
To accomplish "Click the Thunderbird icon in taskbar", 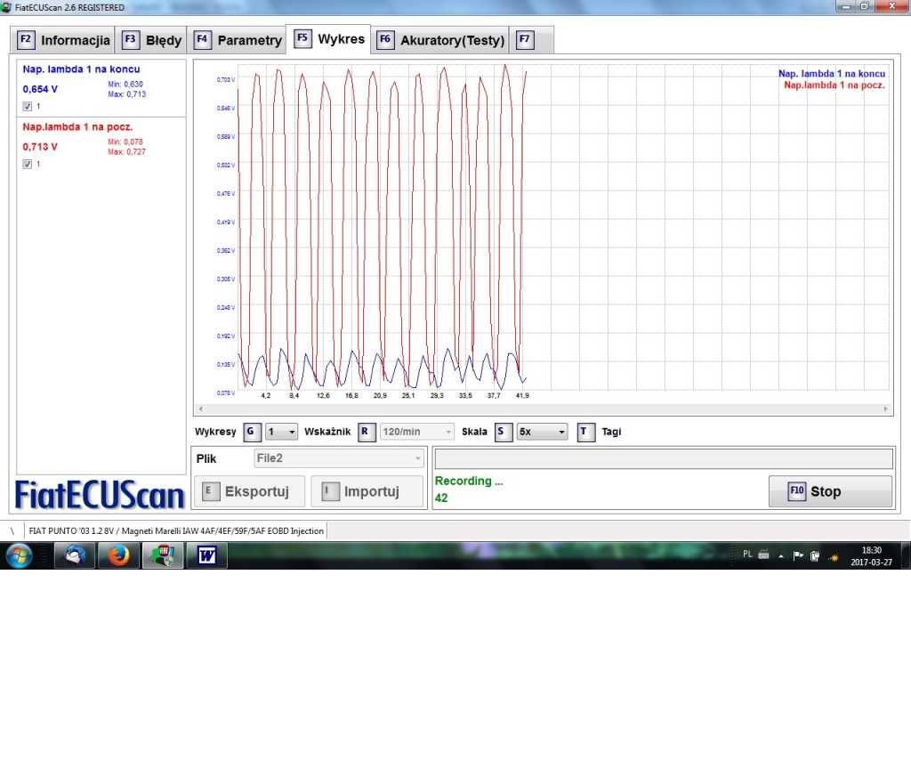I will [x=74, y=555].
